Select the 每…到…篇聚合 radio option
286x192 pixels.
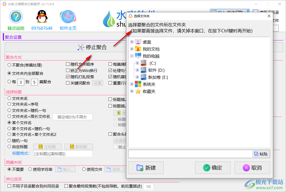[9, 82]
